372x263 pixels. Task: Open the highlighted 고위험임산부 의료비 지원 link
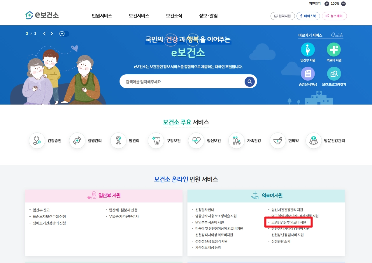pos(289,222)
